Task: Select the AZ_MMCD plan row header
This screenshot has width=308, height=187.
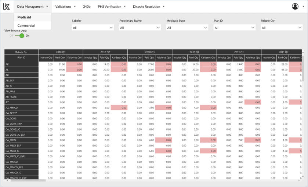Action: [21, 108]
